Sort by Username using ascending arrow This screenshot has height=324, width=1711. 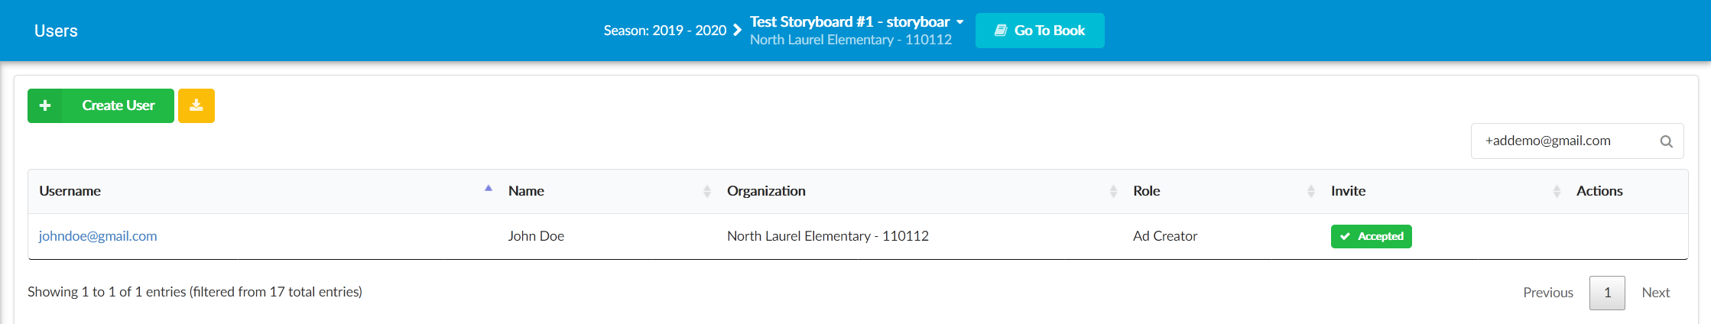click(489, 188)
